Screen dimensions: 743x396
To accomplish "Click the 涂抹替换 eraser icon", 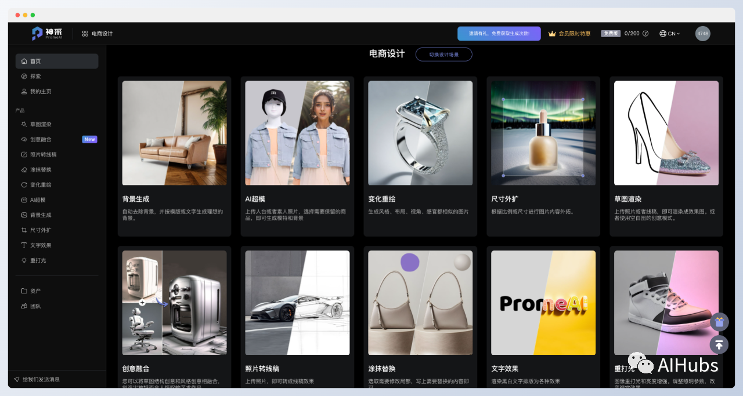I will click(x=24, y=170).
